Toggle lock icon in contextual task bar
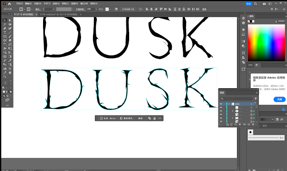Screen dimensions: 287x171 (x=155, y=118)
